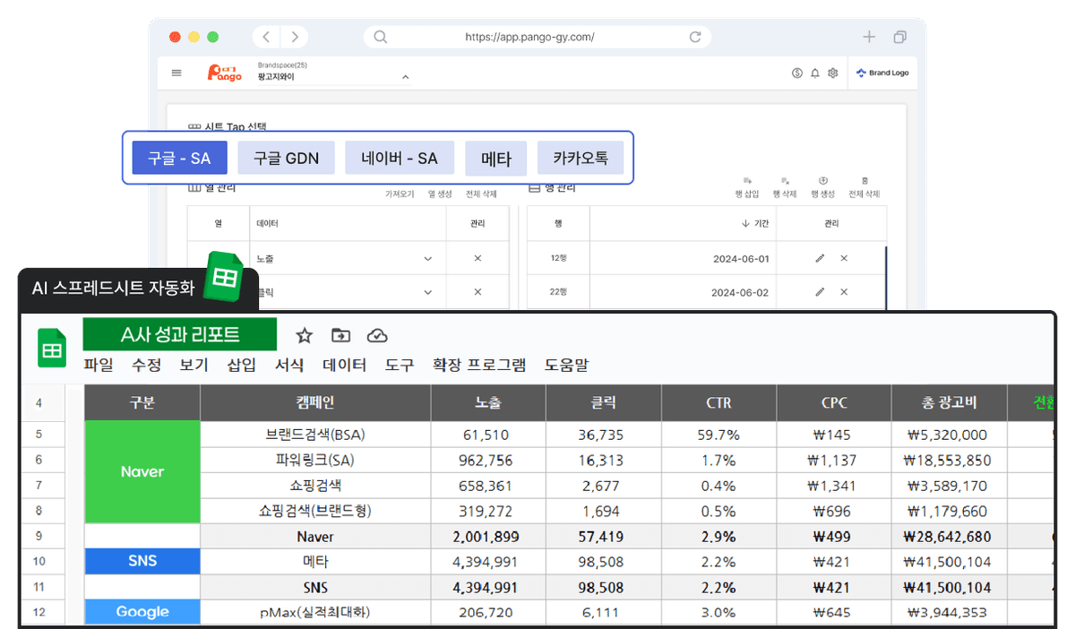Image resolution: width=1075 pixels, height=629 pixels.
Task: Click the 총 광고비 column header
Action: coord(949,403)
